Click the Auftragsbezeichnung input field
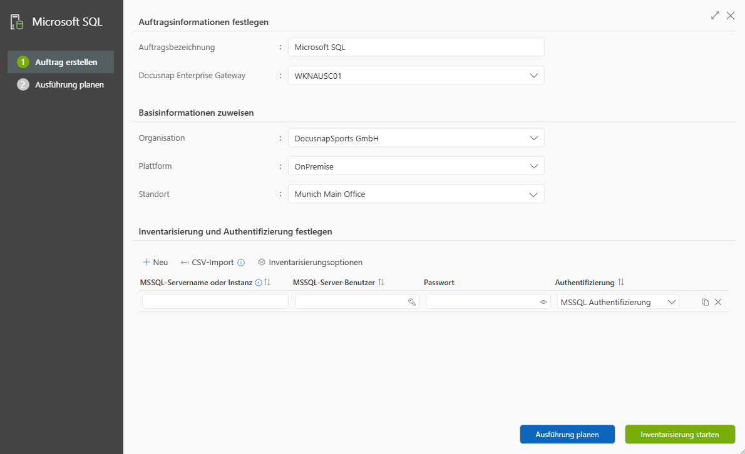The image size is (745, 454). point(416,47)
